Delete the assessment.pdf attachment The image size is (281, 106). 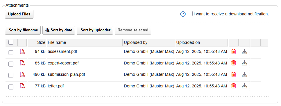[x=234, y=52]
